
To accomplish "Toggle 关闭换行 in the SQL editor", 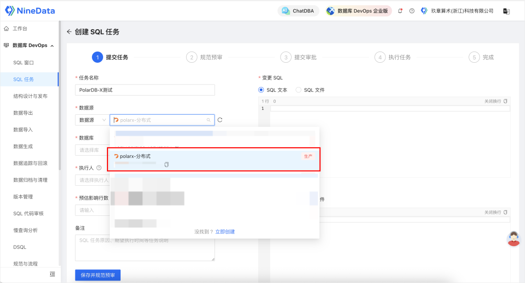I will coord(496,101).
